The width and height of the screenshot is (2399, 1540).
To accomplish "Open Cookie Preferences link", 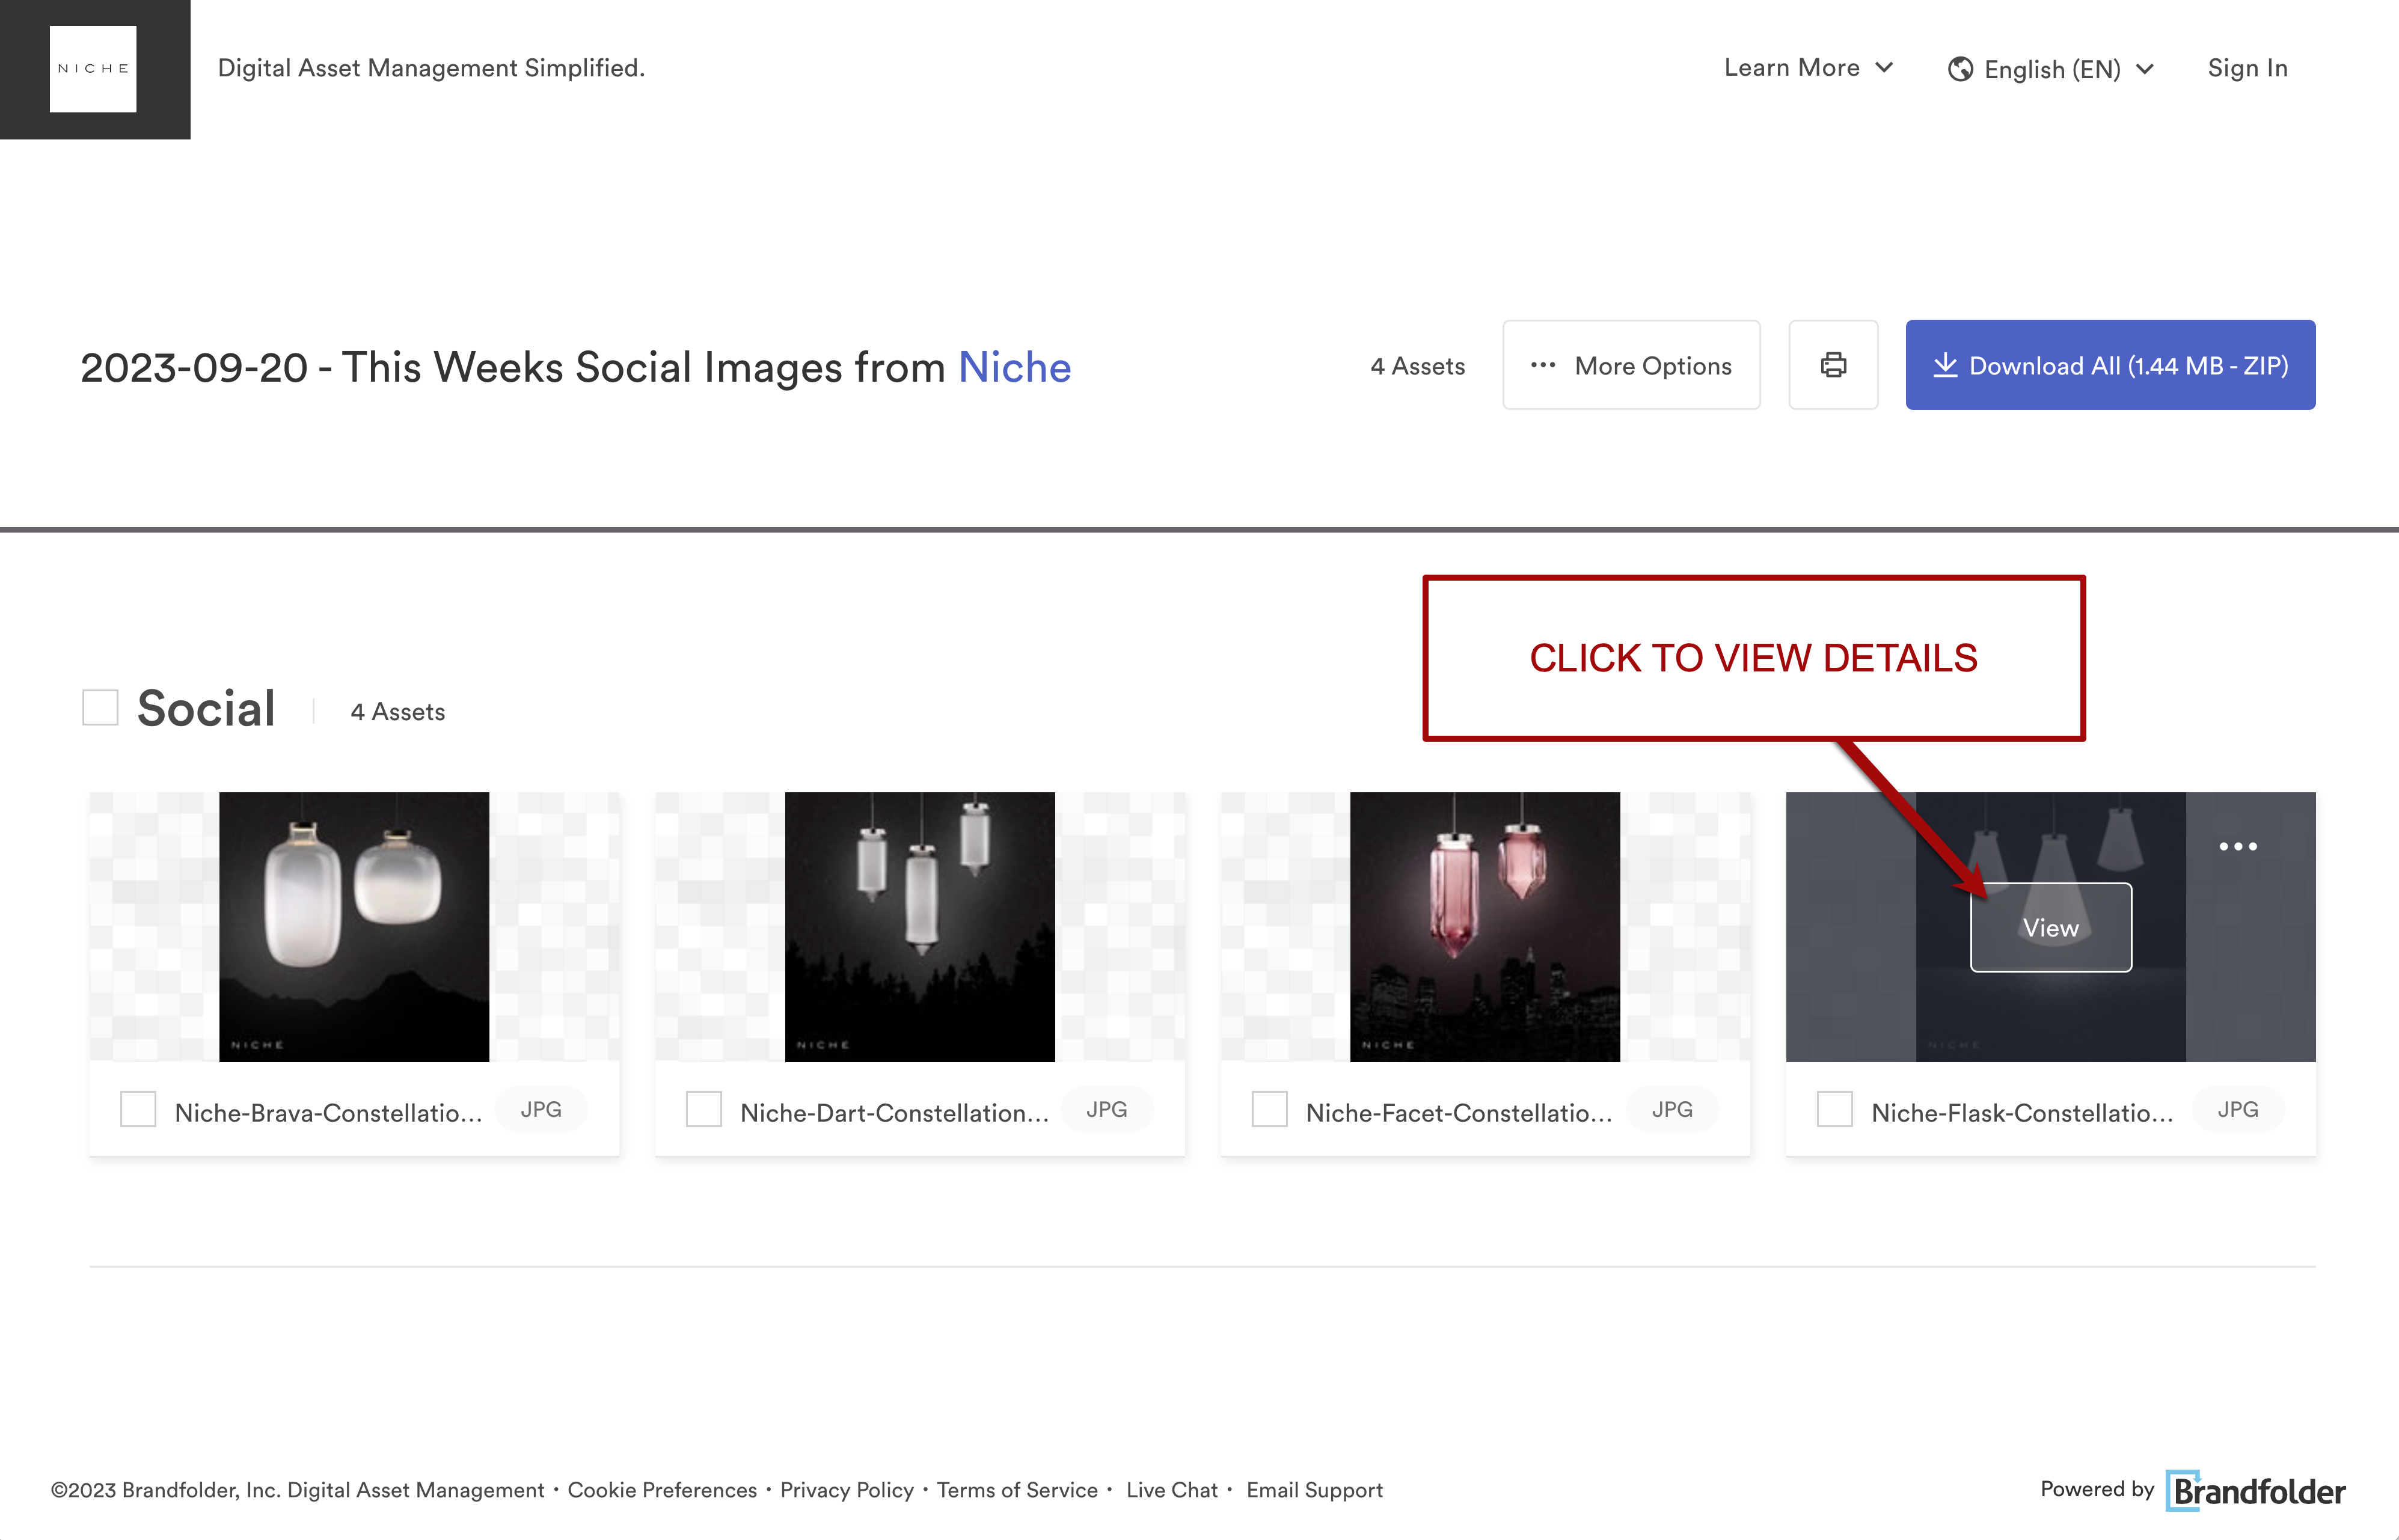I will tap(662, 1491).
